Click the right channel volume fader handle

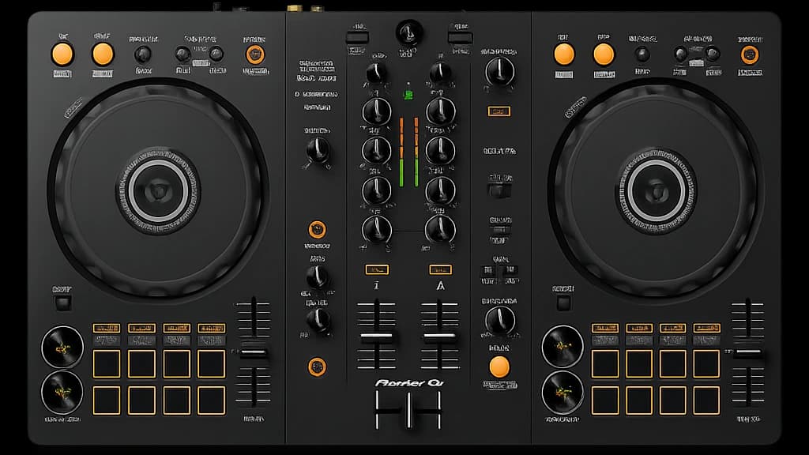[439, 337]
